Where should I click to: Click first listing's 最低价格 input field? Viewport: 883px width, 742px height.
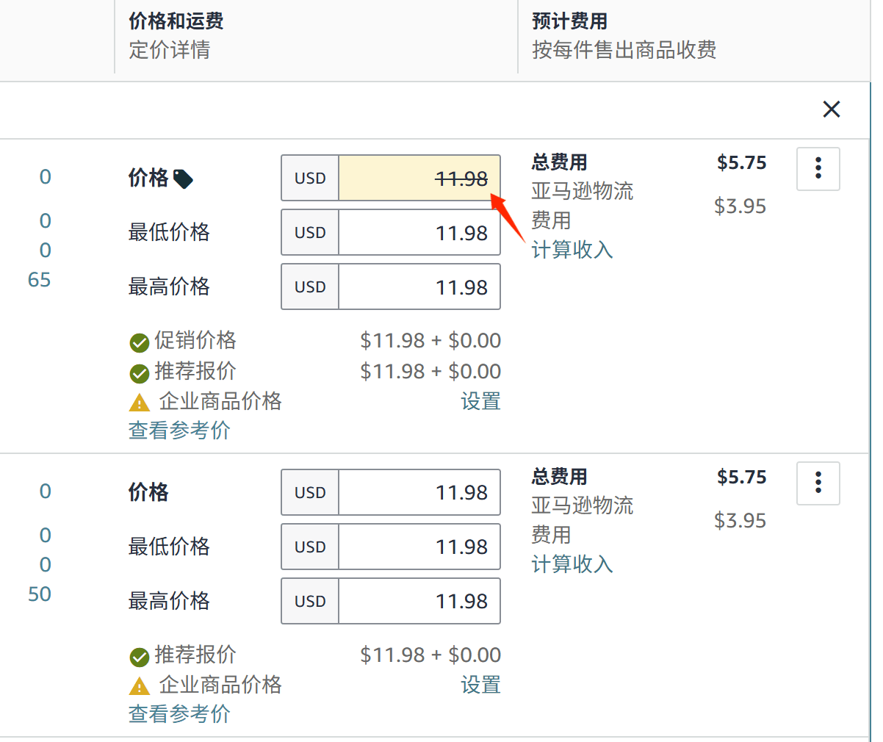pos(419,232)
